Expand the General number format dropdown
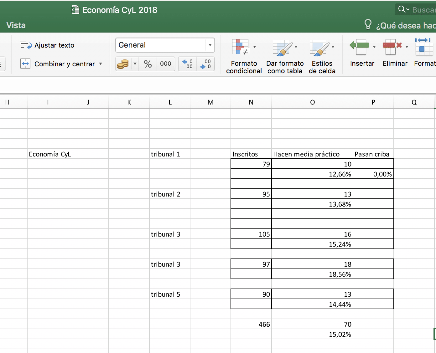Image resolution: width=436 pixels, height=353 pixels. coord(210,45)
